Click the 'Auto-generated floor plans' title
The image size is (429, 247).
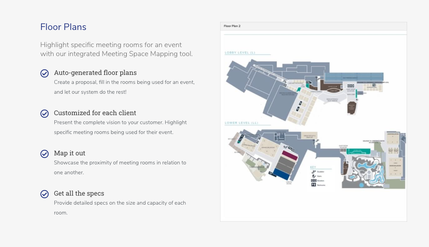point(95,72)
